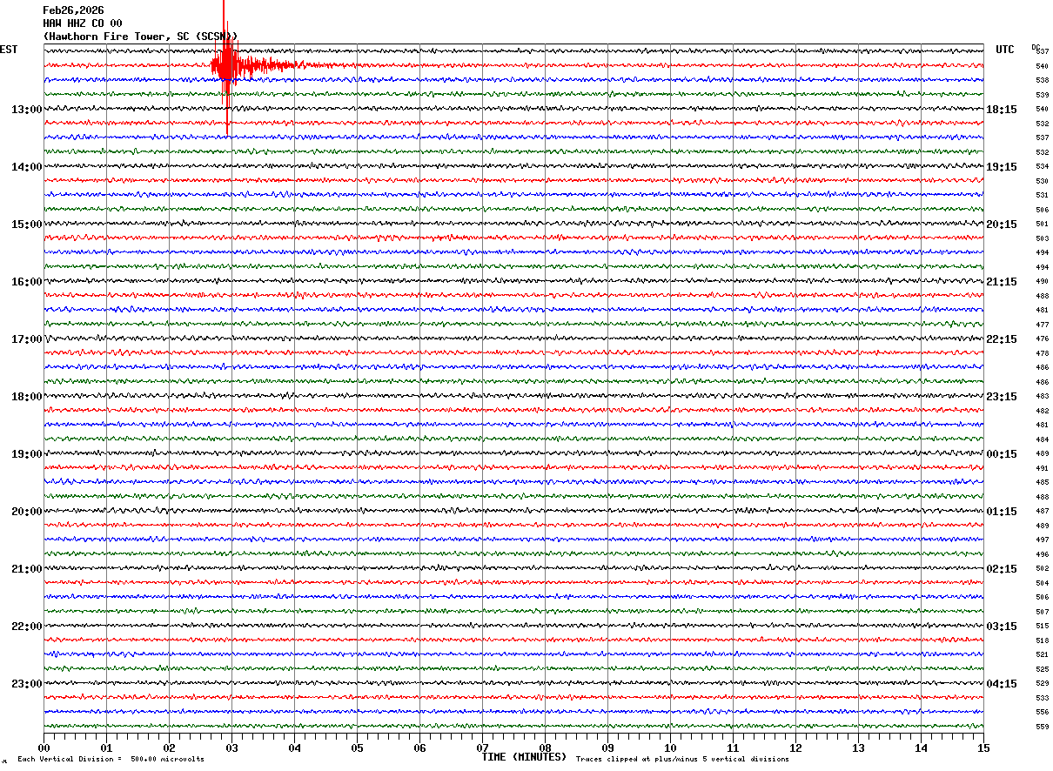The image size is (1053, 771).
Task: Click the 14:00 EST time label
Action: 26,167
